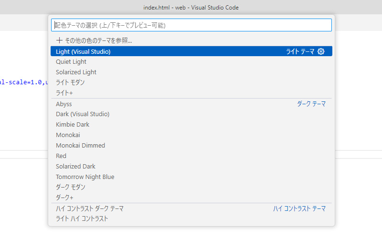Viewport: 382px width, 238px height.
Task: Select Light (Visual Studio) theme
Action: (x=83, y=51)
